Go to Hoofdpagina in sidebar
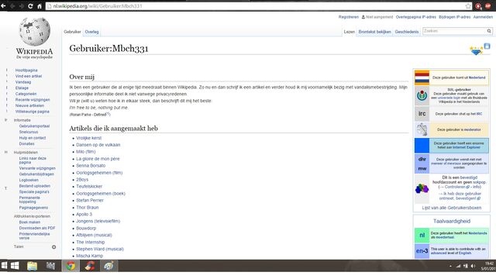Screen dimensions: 496x279 point(26,71)
